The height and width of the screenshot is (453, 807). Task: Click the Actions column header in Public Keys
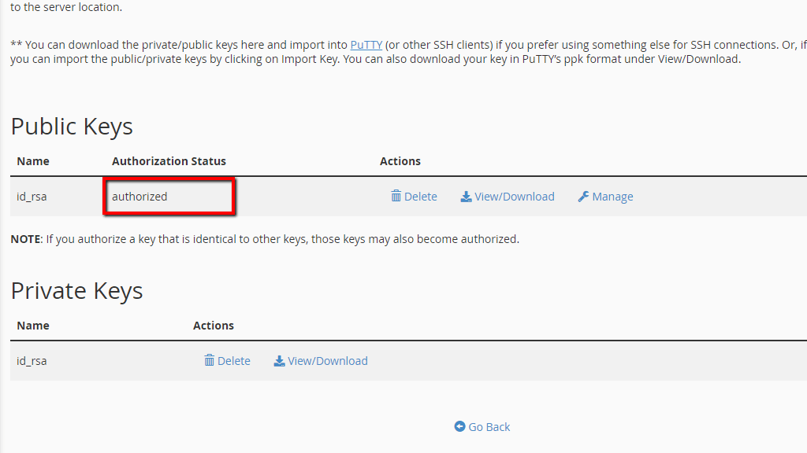pos(400,160)
